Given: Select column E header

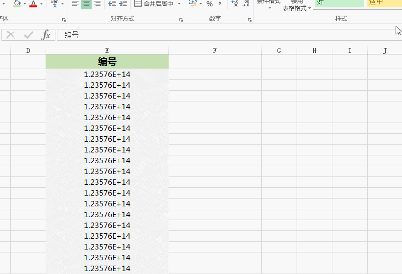Looking at the screenshot, I should (x=107, y=50).
